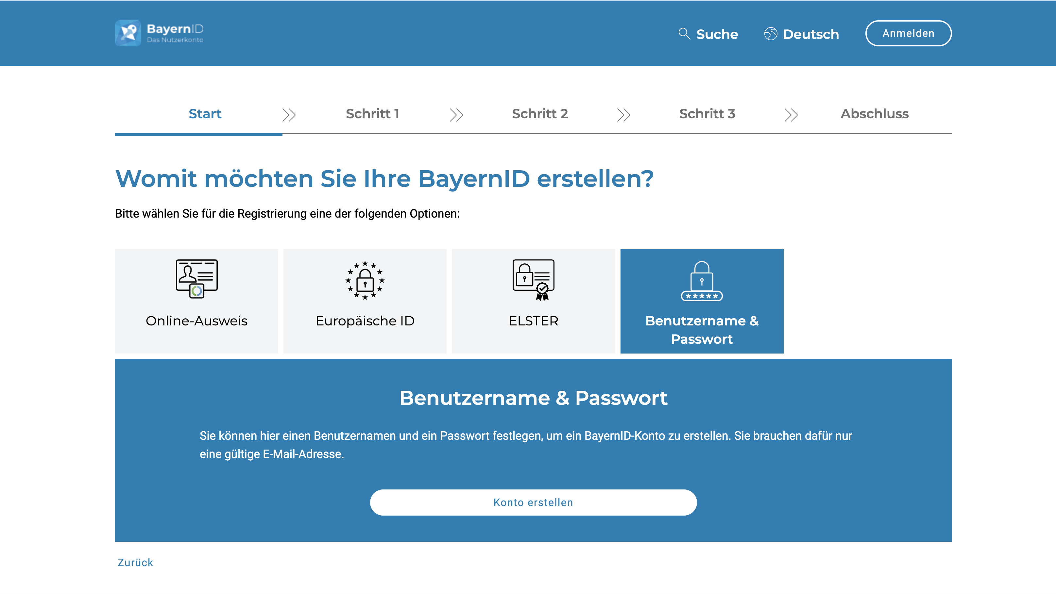1056x594 pixels.
Task: Click the BayernID logo
Action: [x=159, y=33]
